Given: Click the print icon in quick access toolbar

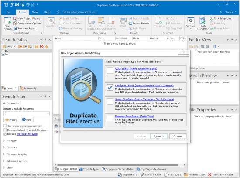Looking at the screenshot, I should tap(27, 5).
